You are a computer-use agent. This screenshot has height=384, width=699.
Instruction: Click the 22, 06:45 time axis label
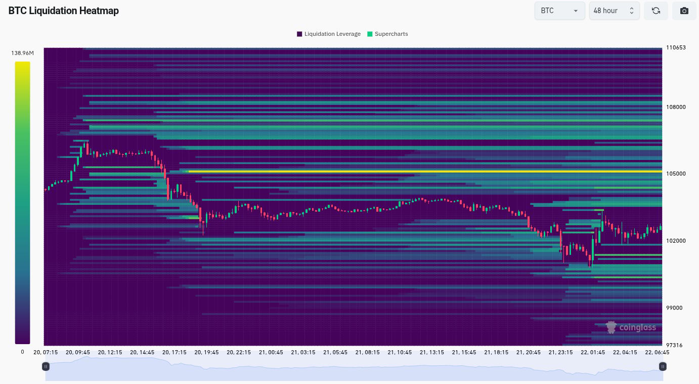(657, 352)
